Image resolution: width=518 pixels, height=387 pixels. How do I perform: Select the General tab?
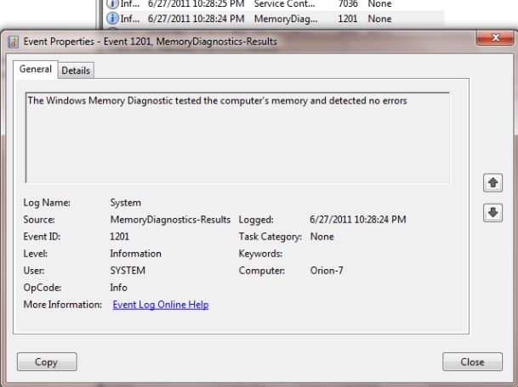tap(36, 70)
